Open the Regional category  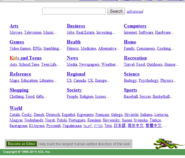click(76, 74)
